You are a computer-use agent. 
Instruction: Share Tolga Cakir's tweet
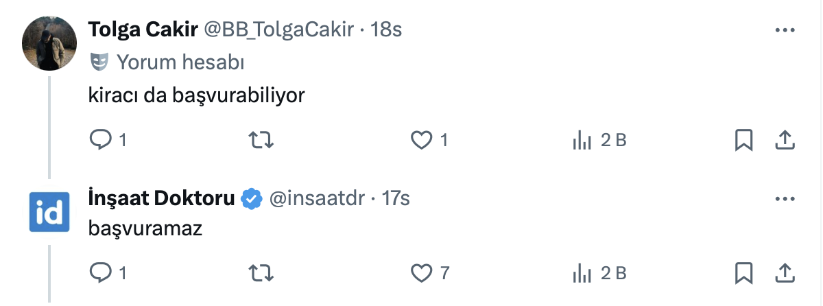pos(784,141)
